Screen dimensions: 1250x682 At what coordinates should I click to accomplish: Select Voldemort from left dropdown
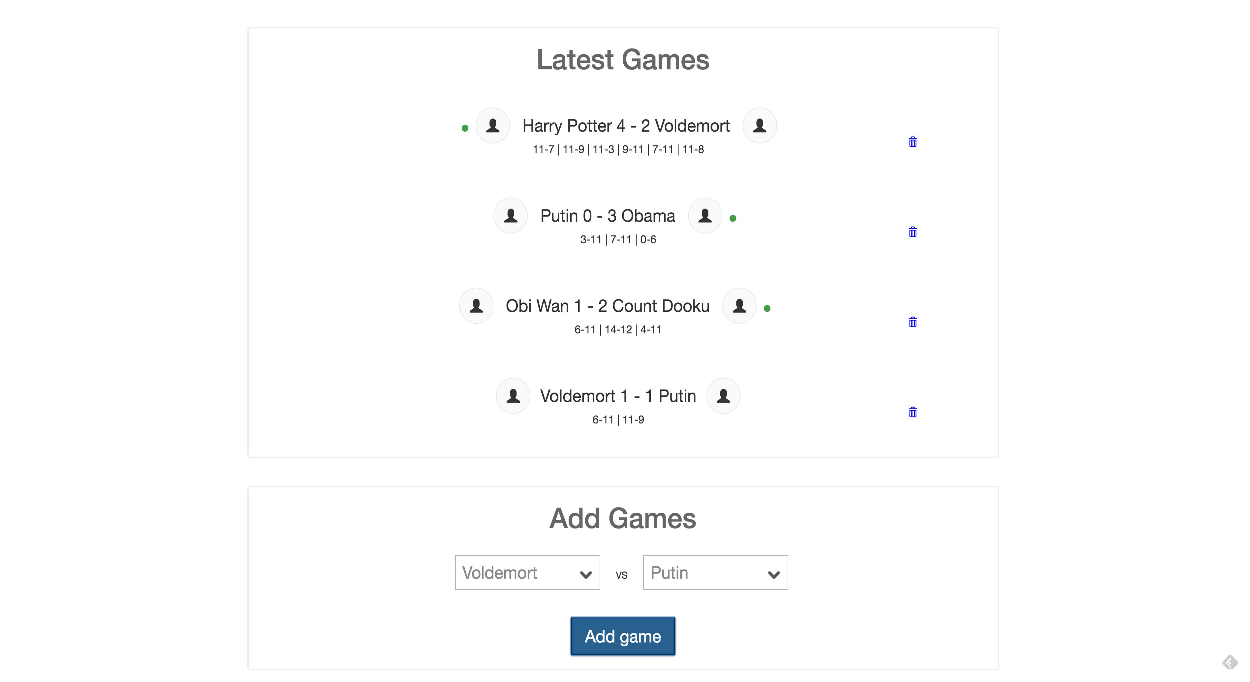(x=527, y=573)
